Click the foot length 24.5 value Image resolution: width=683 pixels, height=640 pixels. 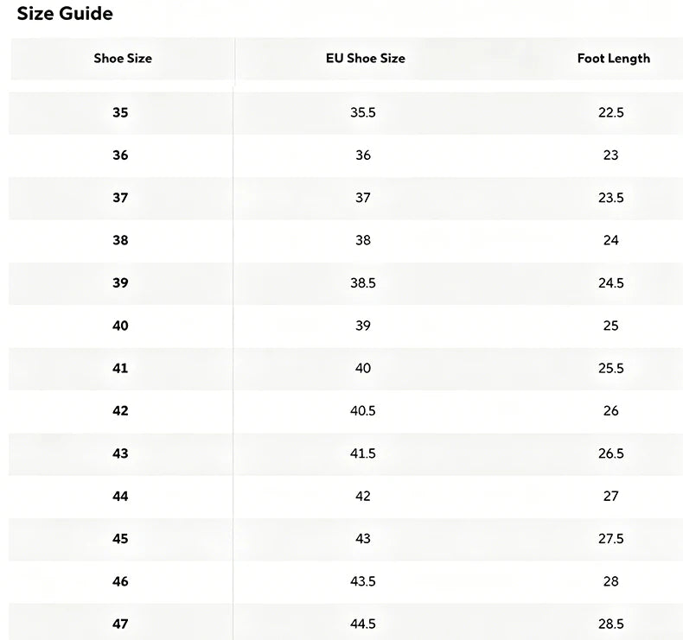coord(610,283)
